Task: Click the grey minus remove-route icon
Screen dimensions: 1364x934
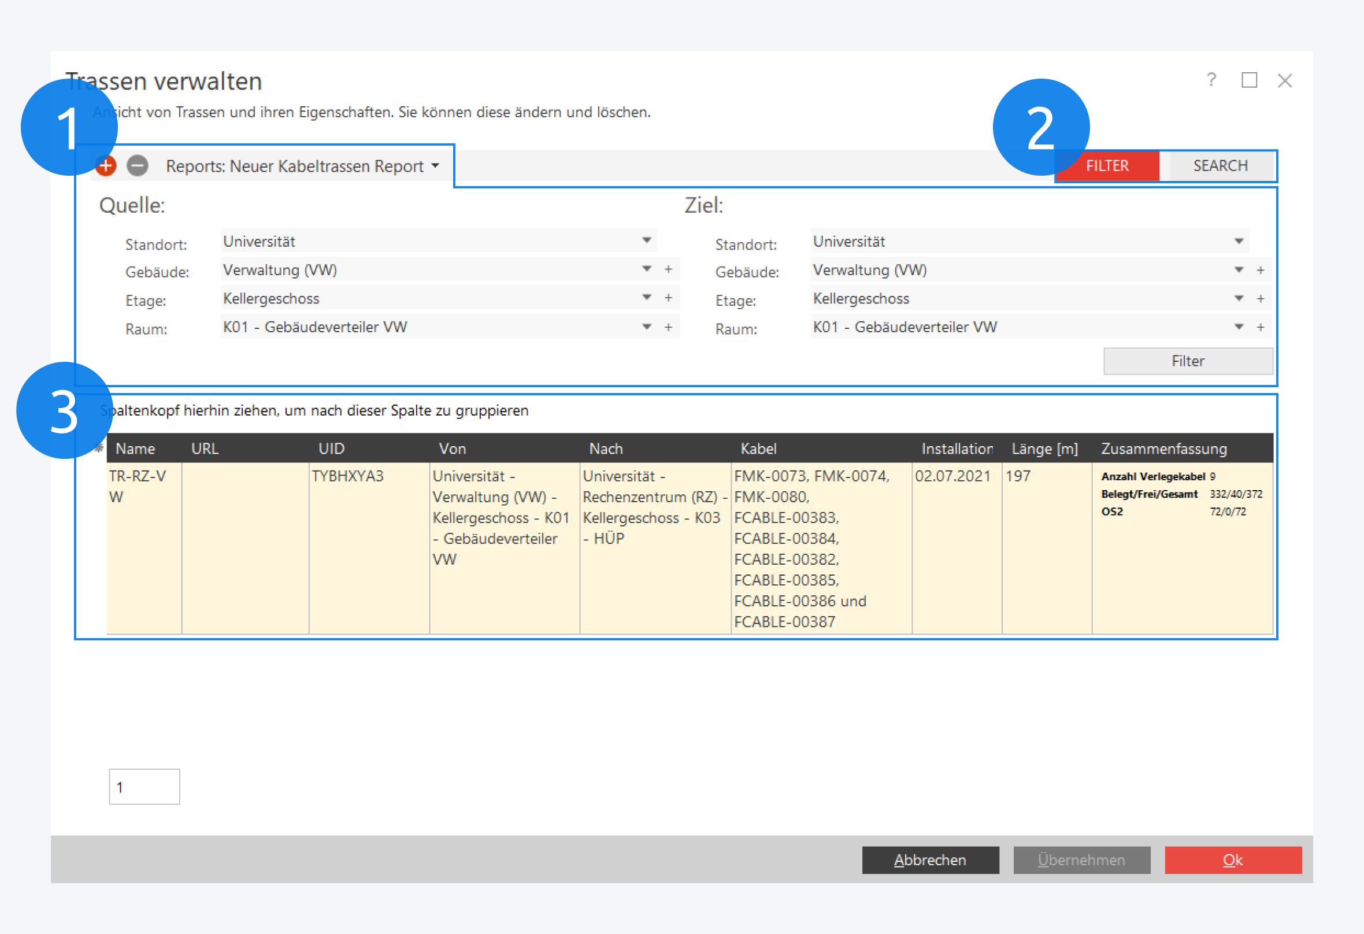Action: [138, 165]
